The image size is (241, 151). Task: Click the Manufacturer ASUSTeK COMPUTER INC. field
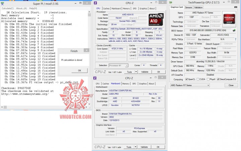(x=136, y=91)
